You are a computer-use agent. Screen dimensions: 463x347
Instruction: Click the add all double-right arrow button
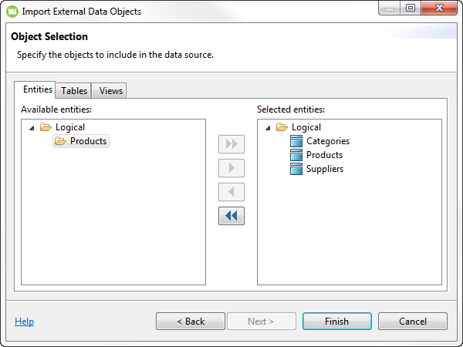coord(231,144)
